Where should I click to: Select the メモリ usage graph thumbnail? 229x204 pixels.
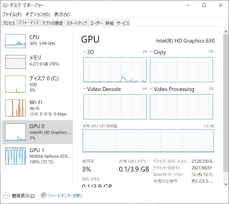coord(15,62)
